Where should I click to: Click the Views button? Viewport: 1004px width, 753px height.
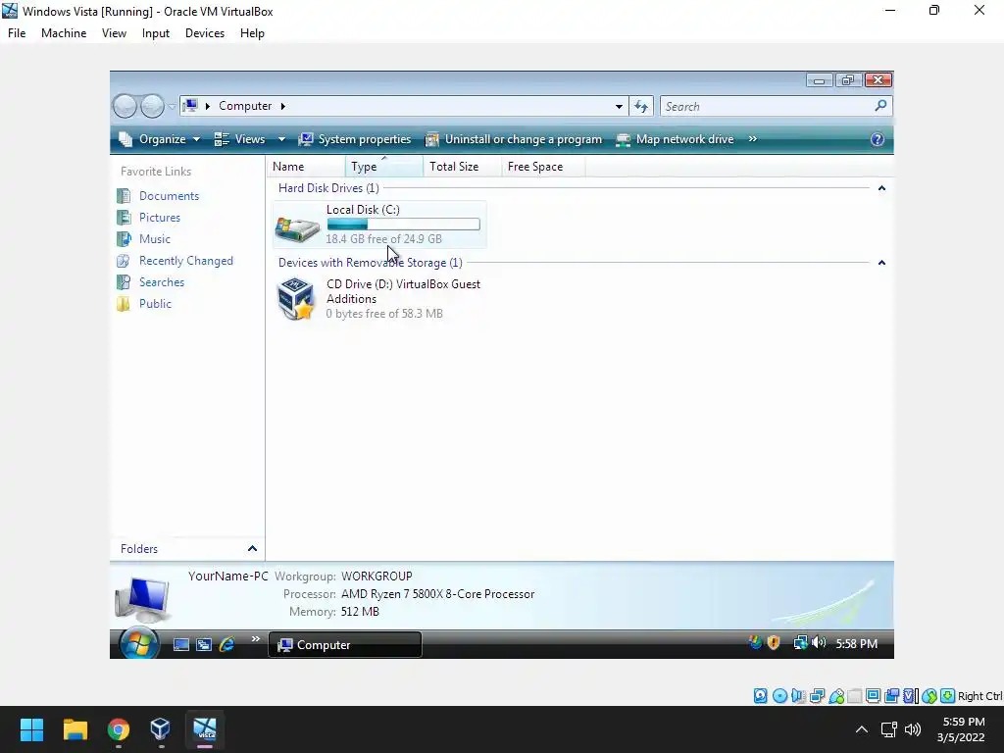click(240, 139)
